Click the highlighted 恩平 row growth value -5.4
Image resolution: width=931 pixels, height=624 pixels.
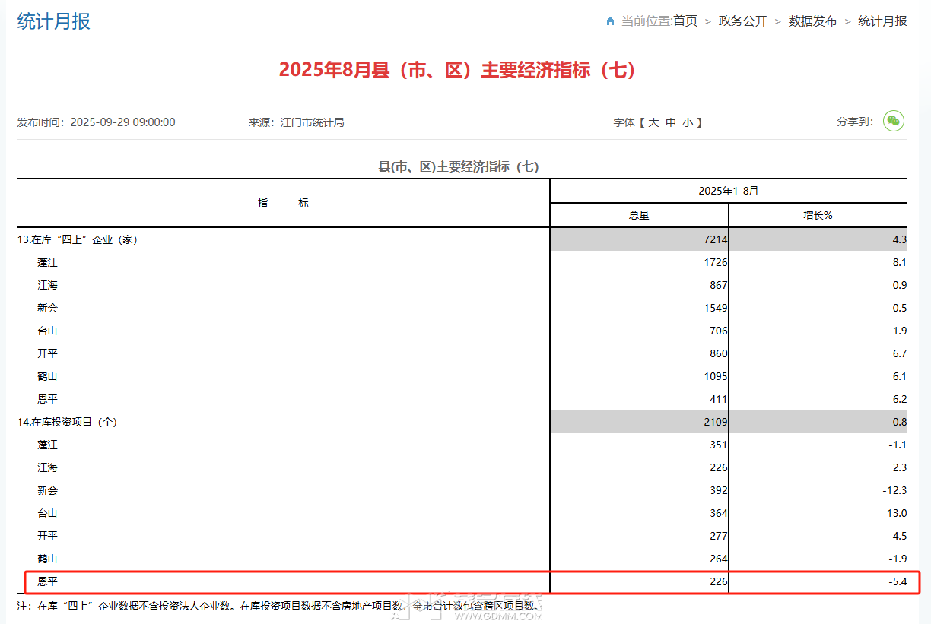point(898,582)
